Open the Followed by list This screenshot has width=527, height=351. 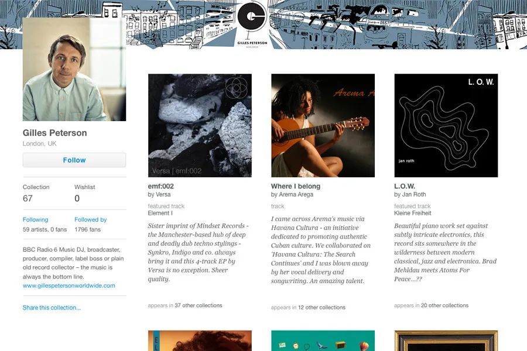point(90,220)
